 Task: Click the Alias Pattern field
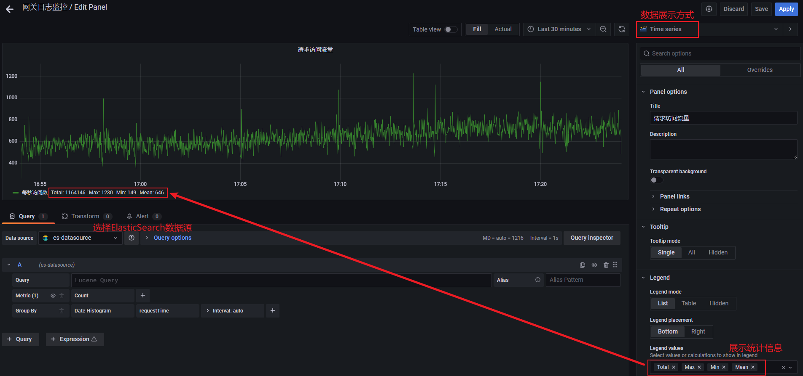pyautogui.click(x=583, y=280)
